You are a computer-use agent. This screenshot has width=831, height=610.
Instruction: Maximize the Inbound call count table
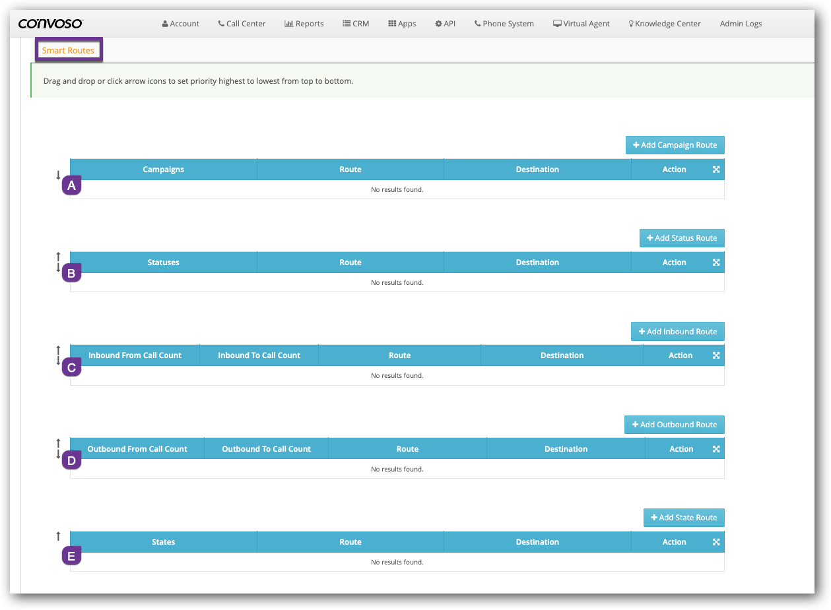click(716, 355)
